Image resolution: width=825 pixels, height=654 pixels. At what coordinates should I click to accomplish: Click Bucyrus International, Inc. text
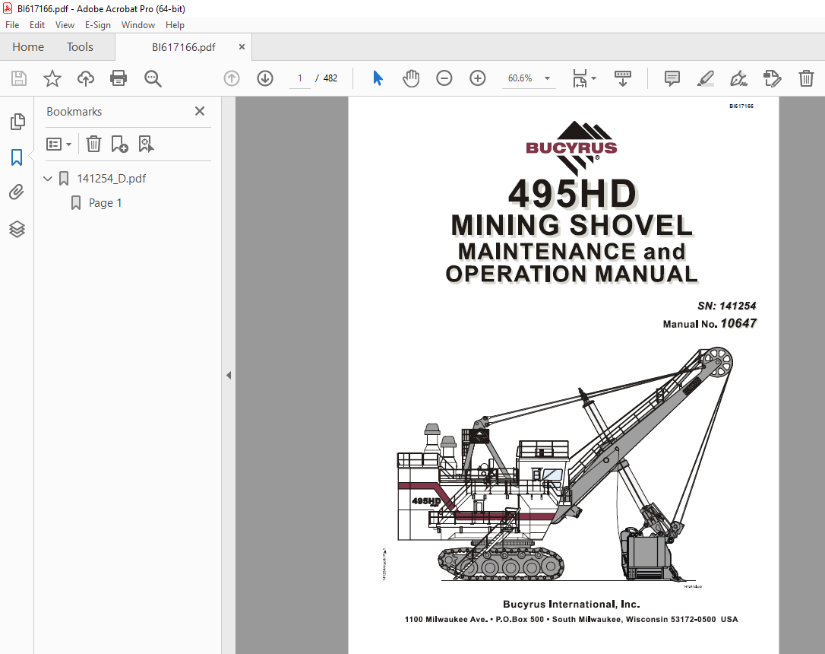pyautogui.click(x=571, y=604)
